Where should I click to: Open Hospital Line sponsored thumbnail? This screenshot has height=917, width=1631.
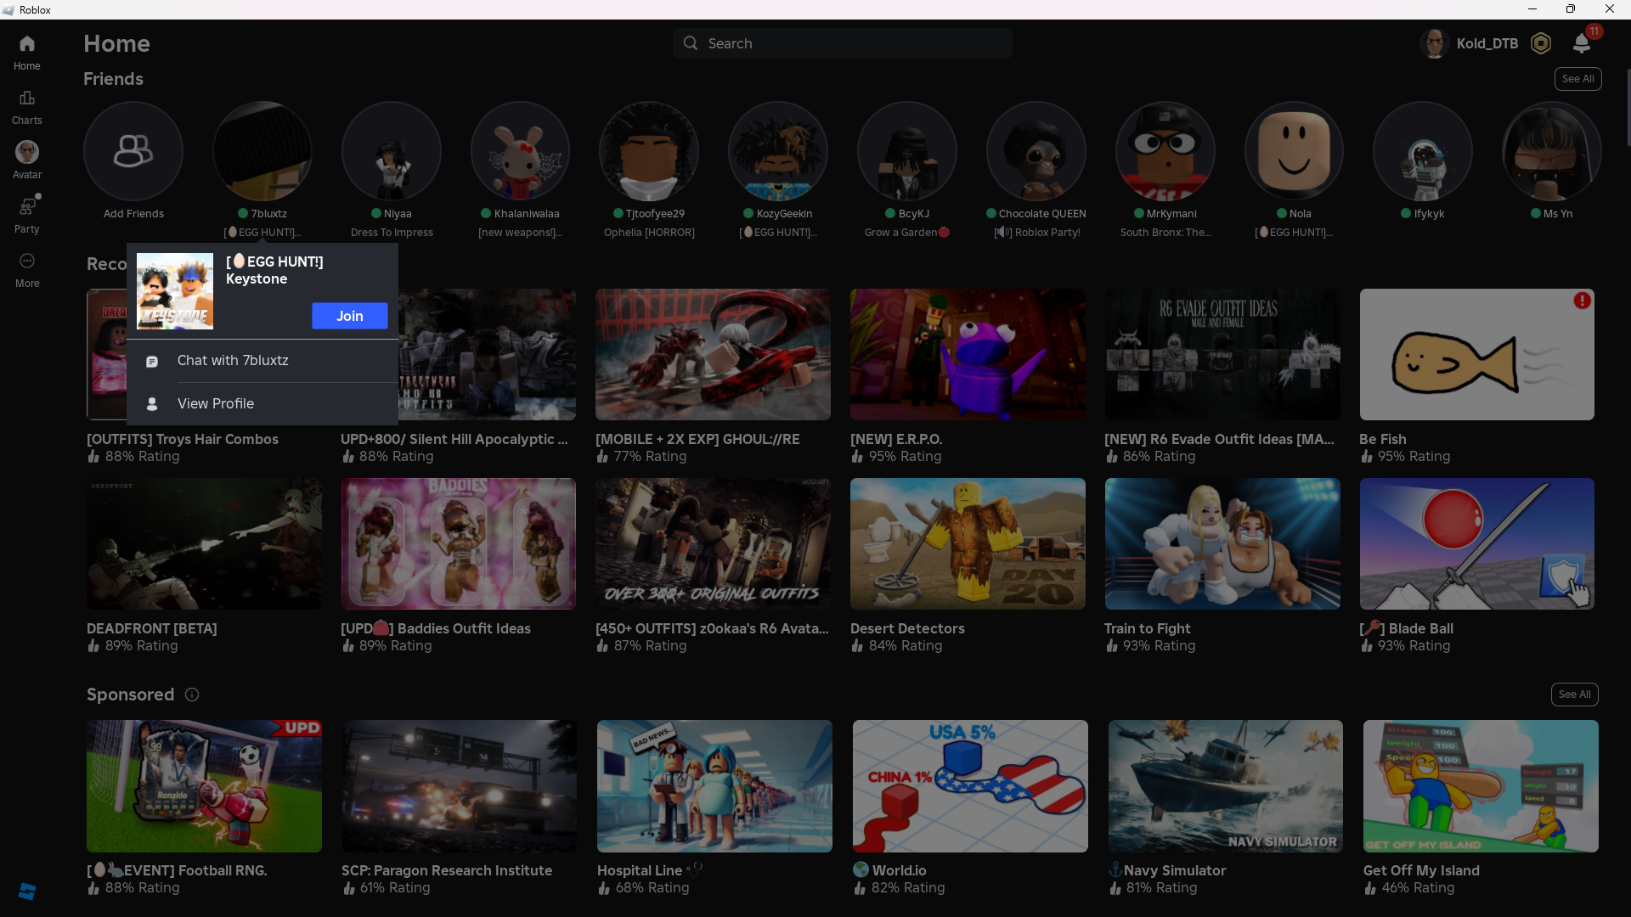coord(714,786)
